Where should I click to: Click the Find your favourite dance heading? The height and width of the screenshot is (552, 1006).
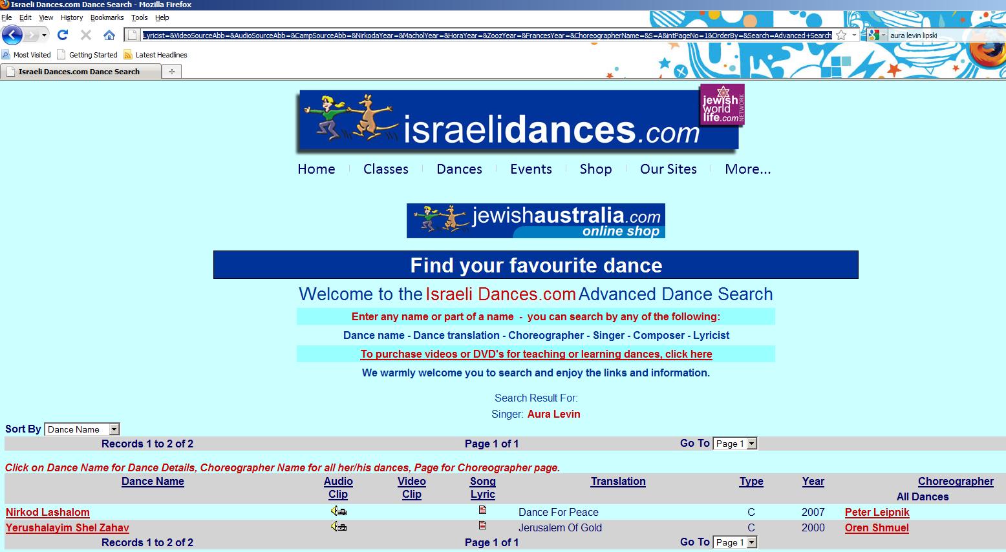tap(536, 265)
